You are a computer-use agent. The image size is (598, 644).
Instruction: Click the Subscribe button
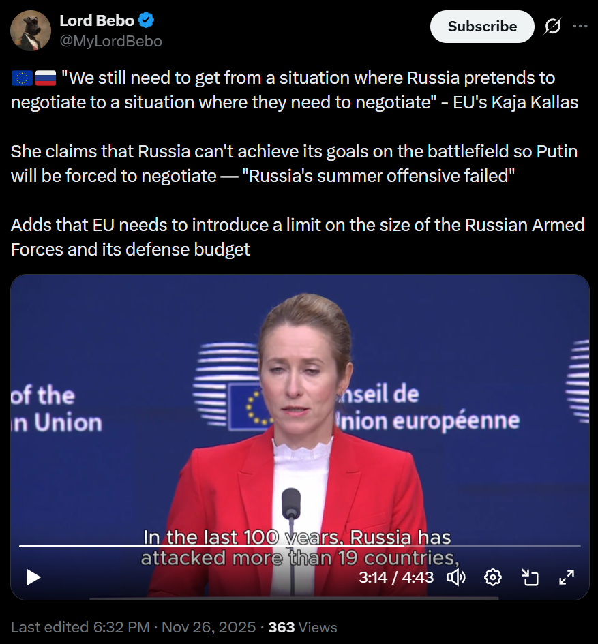tap(482, 27)
